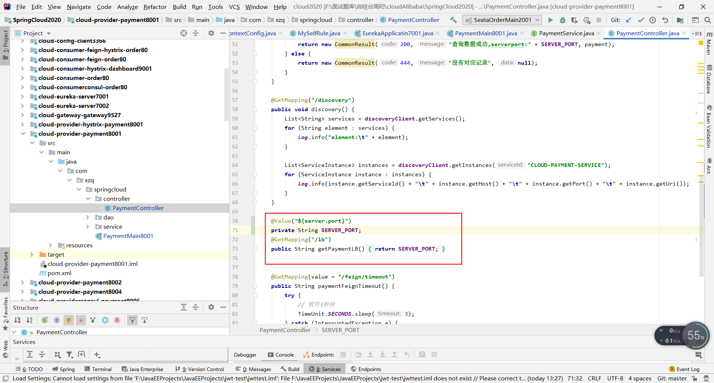Toggle Show Lambdas in Structure panel

coord(117,320)
